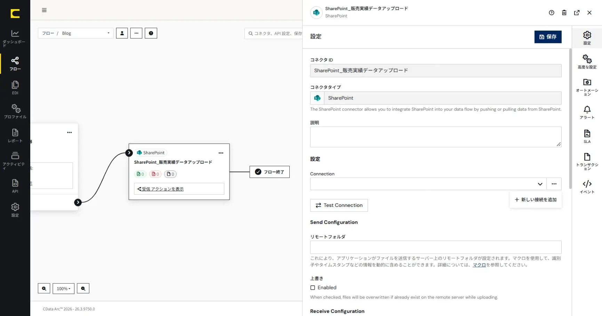Switch to SLA tab
The width and height of the screenshot is (602, 316).
click(587, 136)
